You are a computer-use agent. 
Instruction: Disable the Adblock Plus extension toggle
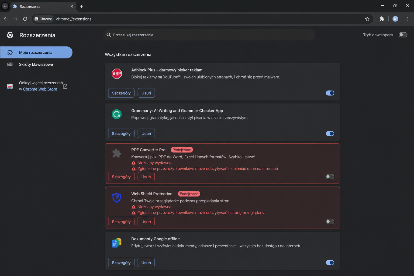pyautogui.click(x=330, y=93)
